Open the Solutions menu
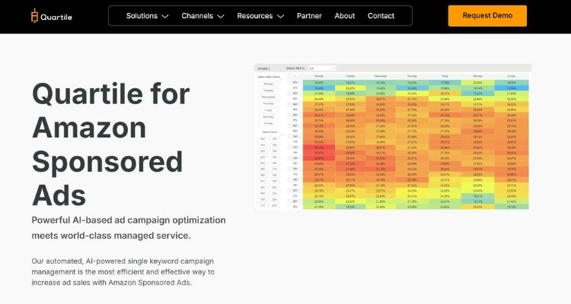The height and width of the screenshot is (304, 571). tap(142, 16)
